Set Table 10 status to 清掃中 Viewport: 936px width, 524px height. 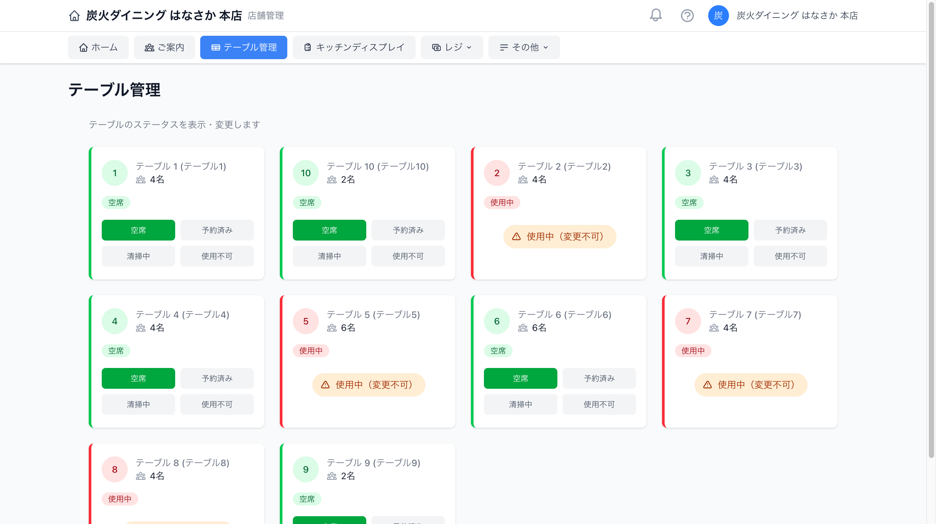pyautogui.click(x=330, y=256)
